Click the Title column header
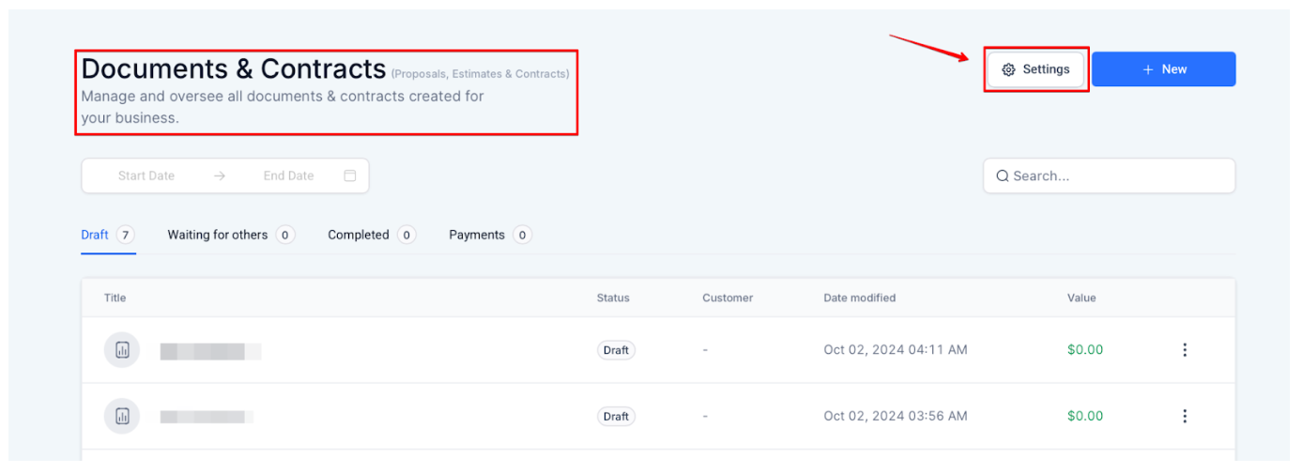The image size is (1303, 473). 115,298
